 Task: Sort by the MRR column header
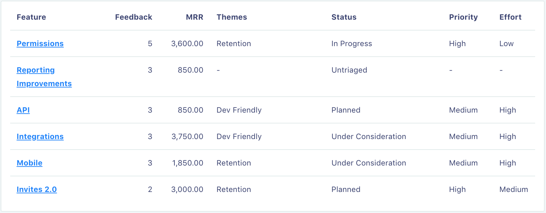coord(194,17)
